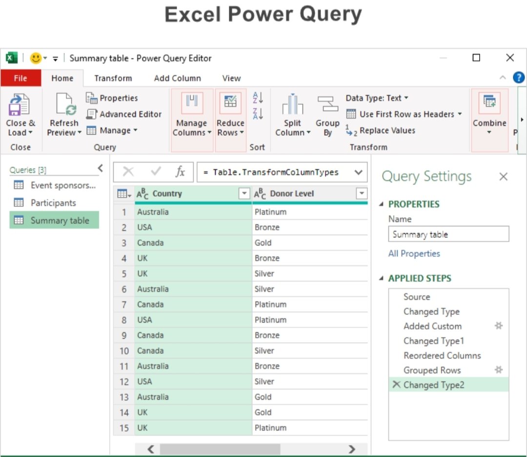Open query Properties
The width and height of the screenshot is (527, 457).
click(x=112, y=98)
